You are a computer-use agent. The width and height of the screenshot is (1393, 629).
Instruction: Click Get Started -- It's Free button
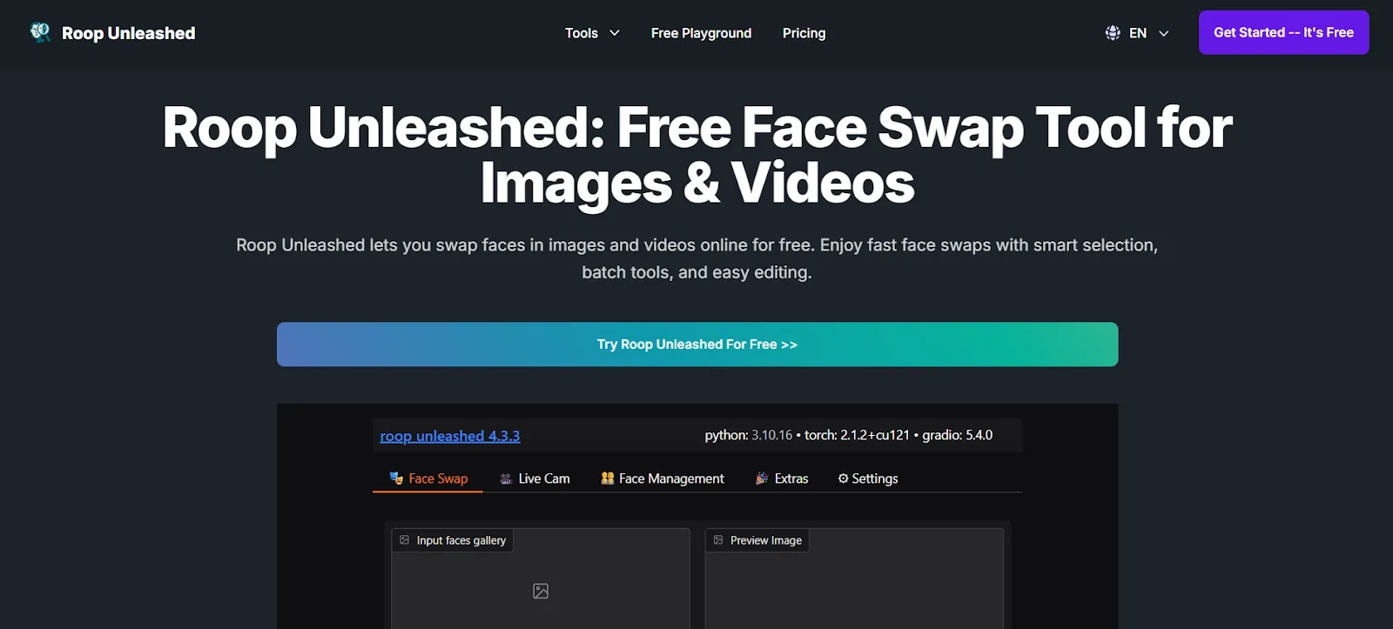tap(1283, 32)
